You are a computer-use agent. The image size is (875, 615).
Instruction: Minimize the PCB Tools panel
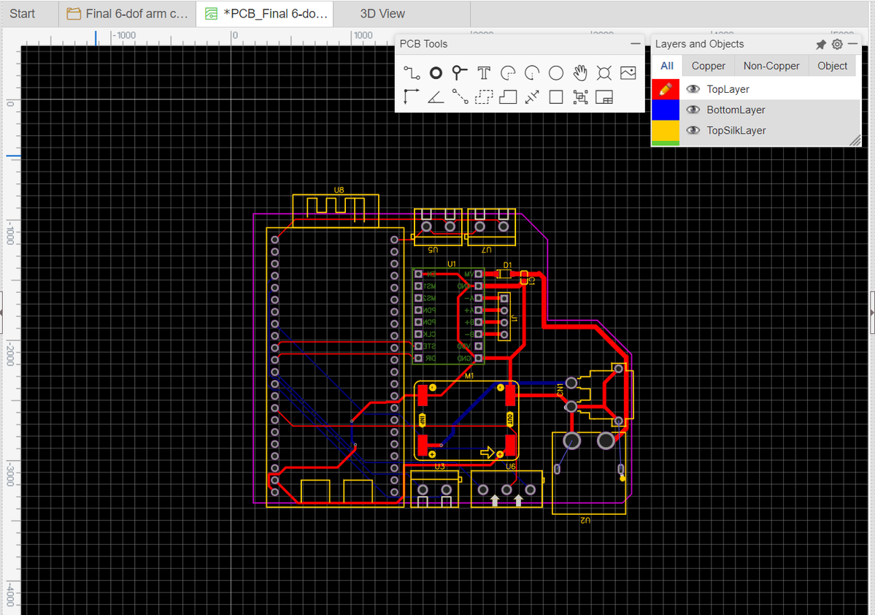[636, 44]
